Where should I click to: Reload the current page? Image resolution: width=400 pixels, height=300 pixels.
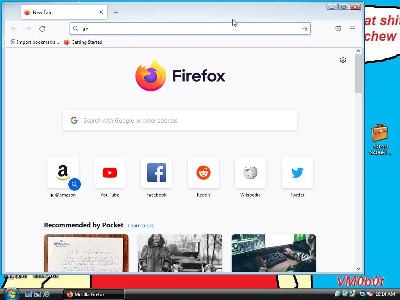pos(42,29)
